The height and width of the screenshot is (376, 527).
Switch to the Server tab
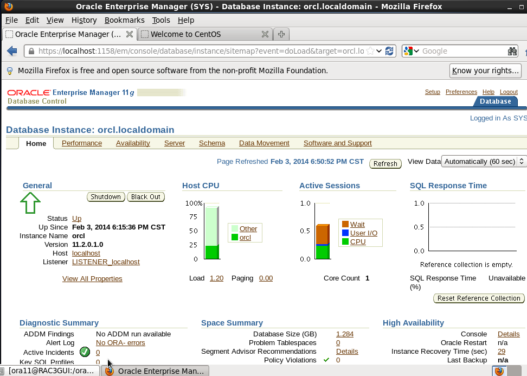tap(175, 143)
